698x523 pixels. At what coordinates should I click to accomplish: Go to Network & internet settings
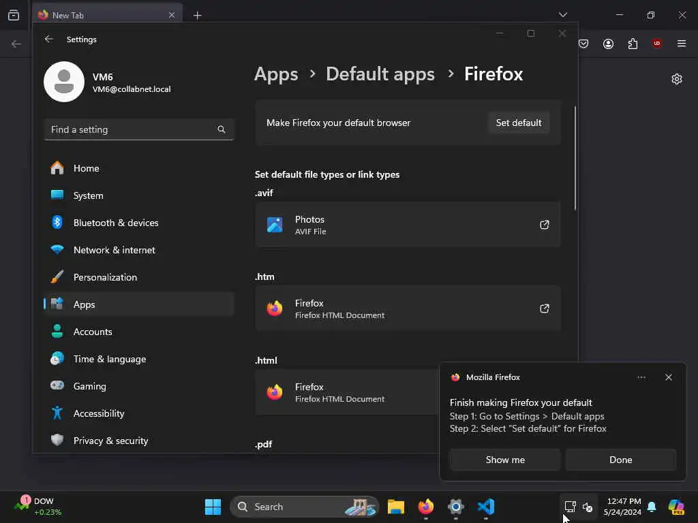click(x=139, y=250)
